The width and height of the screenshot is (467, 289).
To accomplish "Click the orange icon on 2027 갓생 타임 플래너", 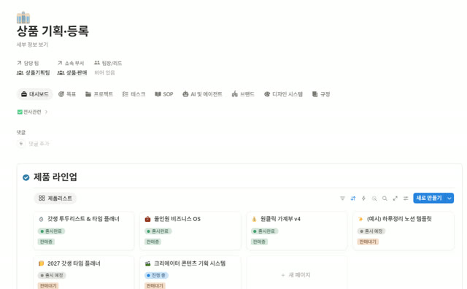I will coord(41,263).
